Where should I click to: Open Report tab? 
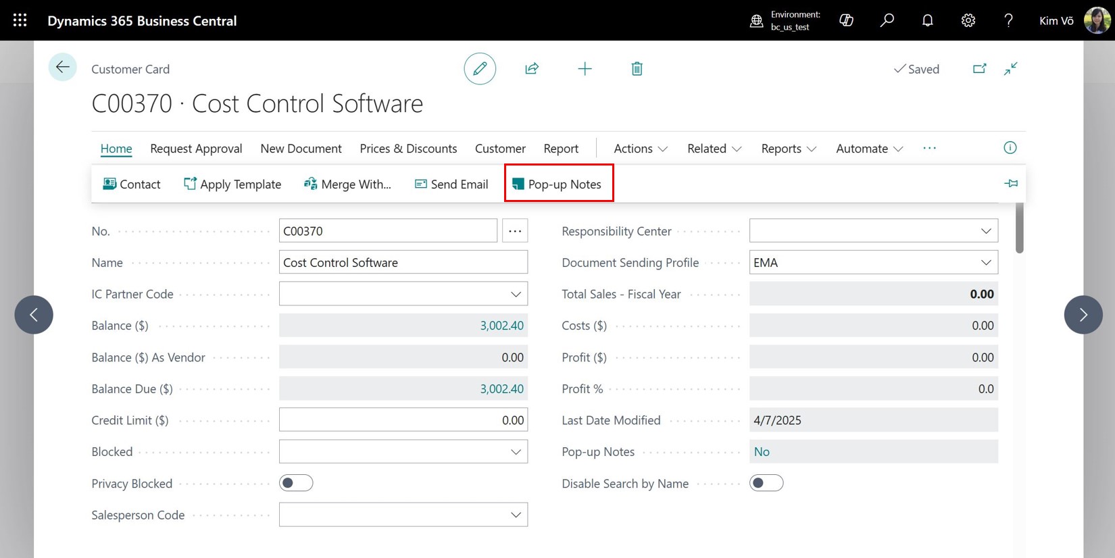pyautogui.click(x=561, y=148)
